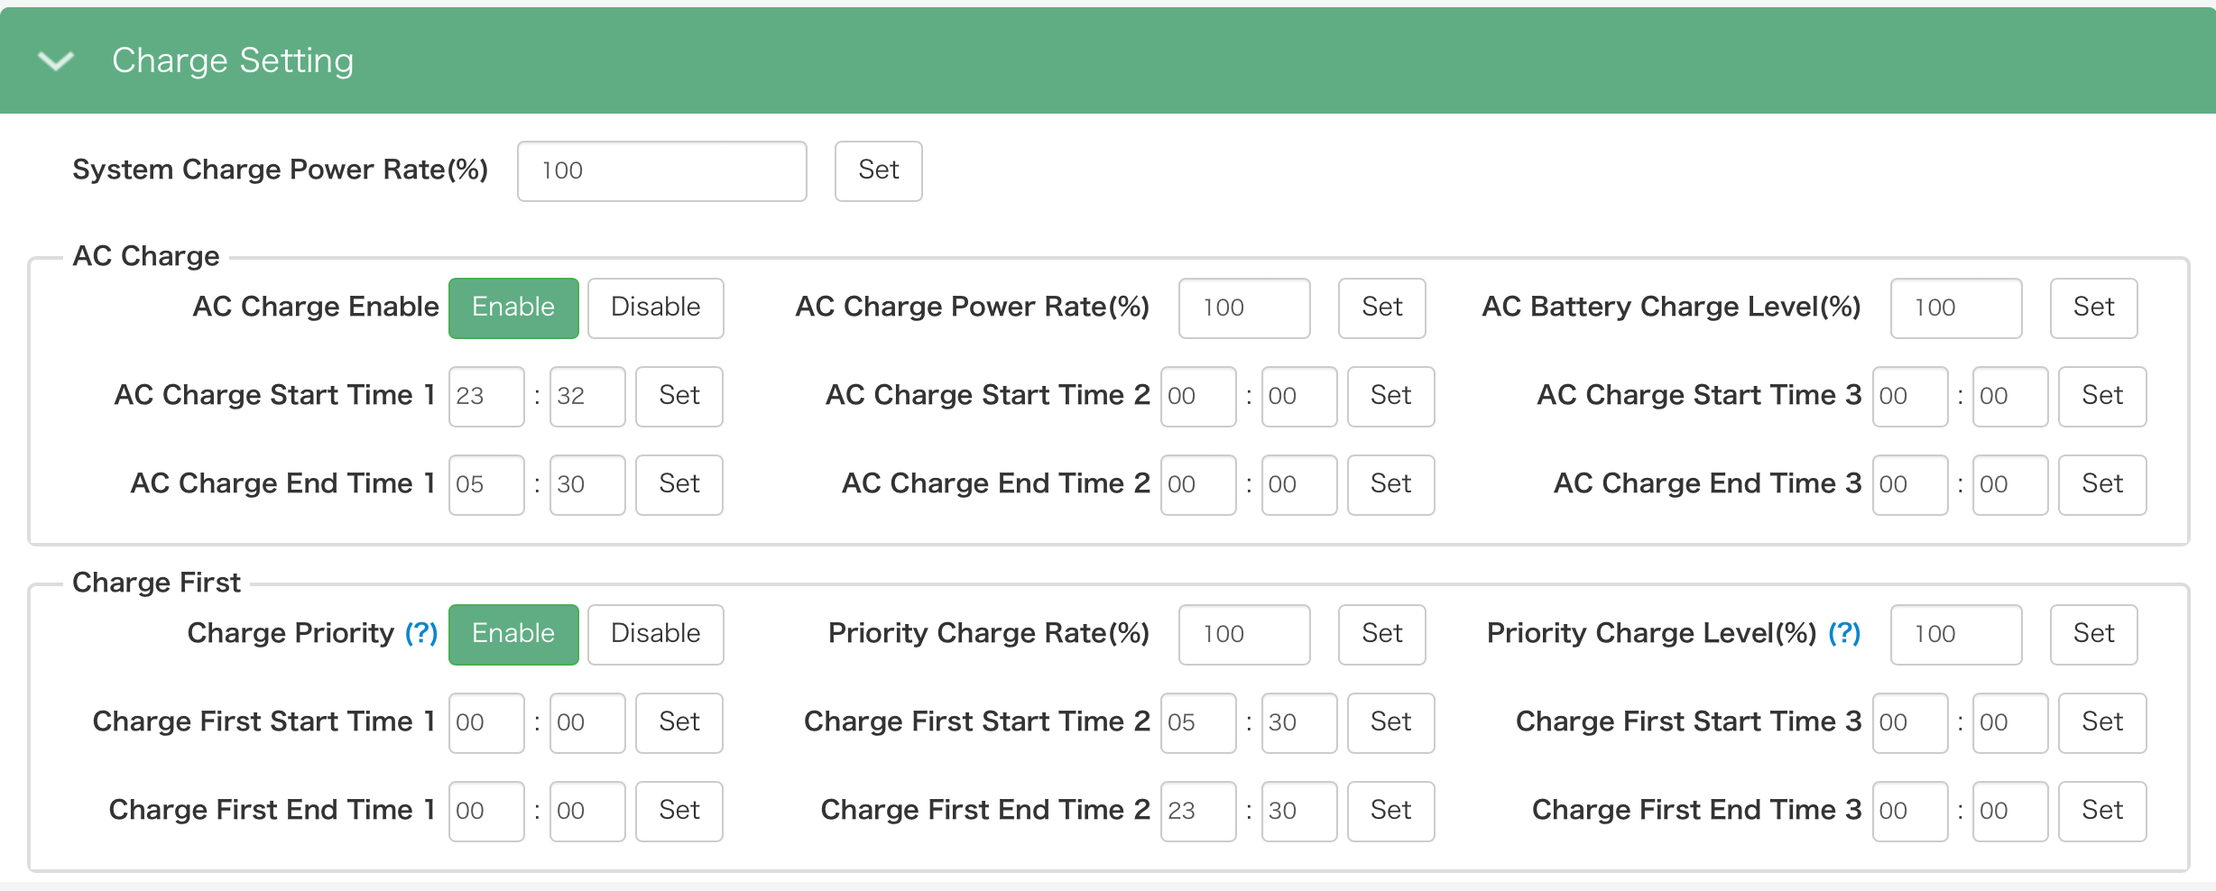
Task: Set the Priority Charge Rate
Action: (1382, 634)
